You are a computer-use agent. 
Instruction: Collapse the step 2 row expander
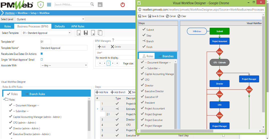(x=98, y=109)
